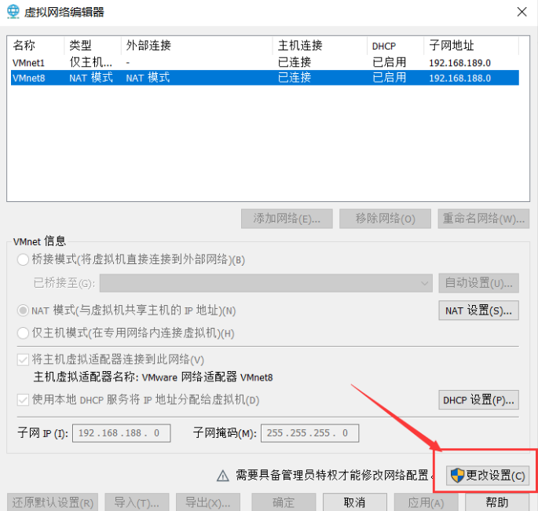Screen dimensions: 538x511
Task: Click 重命名网络(W)... button
Action: coord(484,219)
